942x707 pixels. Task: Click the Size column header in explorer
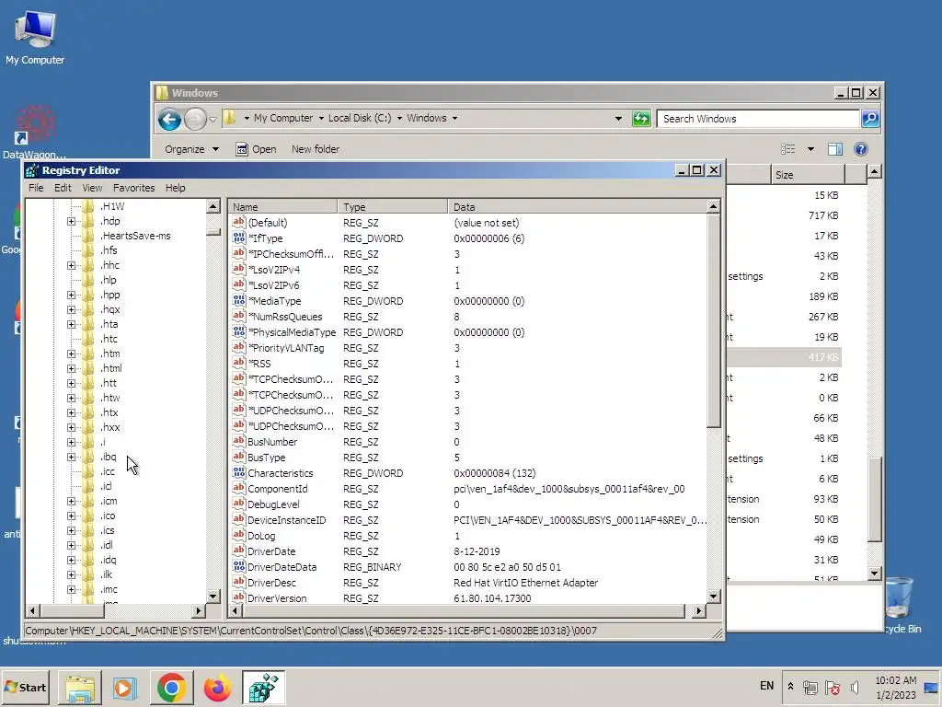click(808, 175)
